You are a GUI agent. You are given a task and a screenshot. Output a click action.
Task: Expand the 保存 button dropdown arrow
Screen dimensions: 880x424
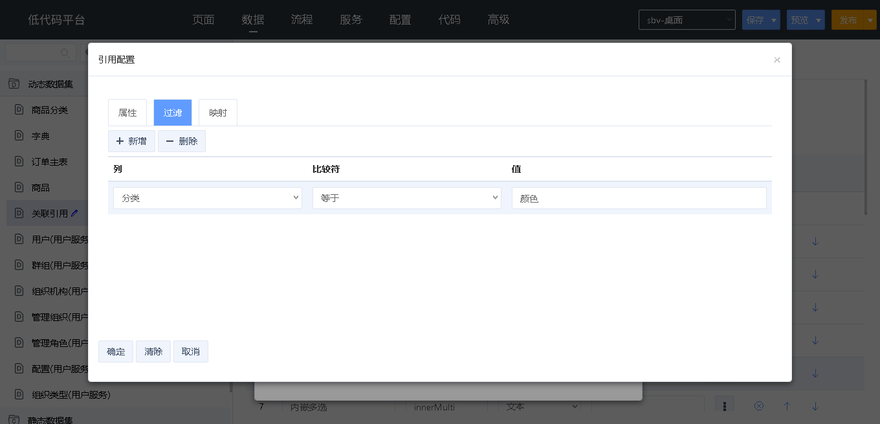[774, 20]
